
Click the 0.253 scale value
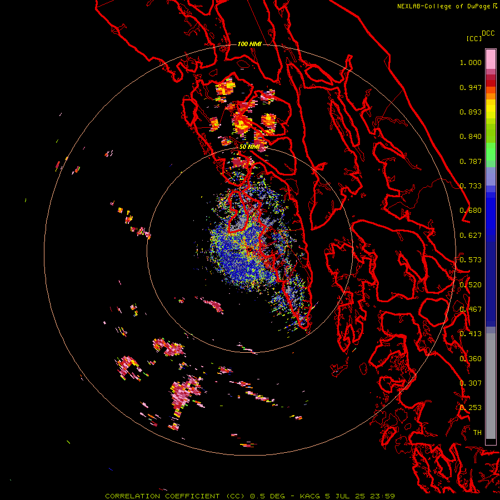coord(471,408)
